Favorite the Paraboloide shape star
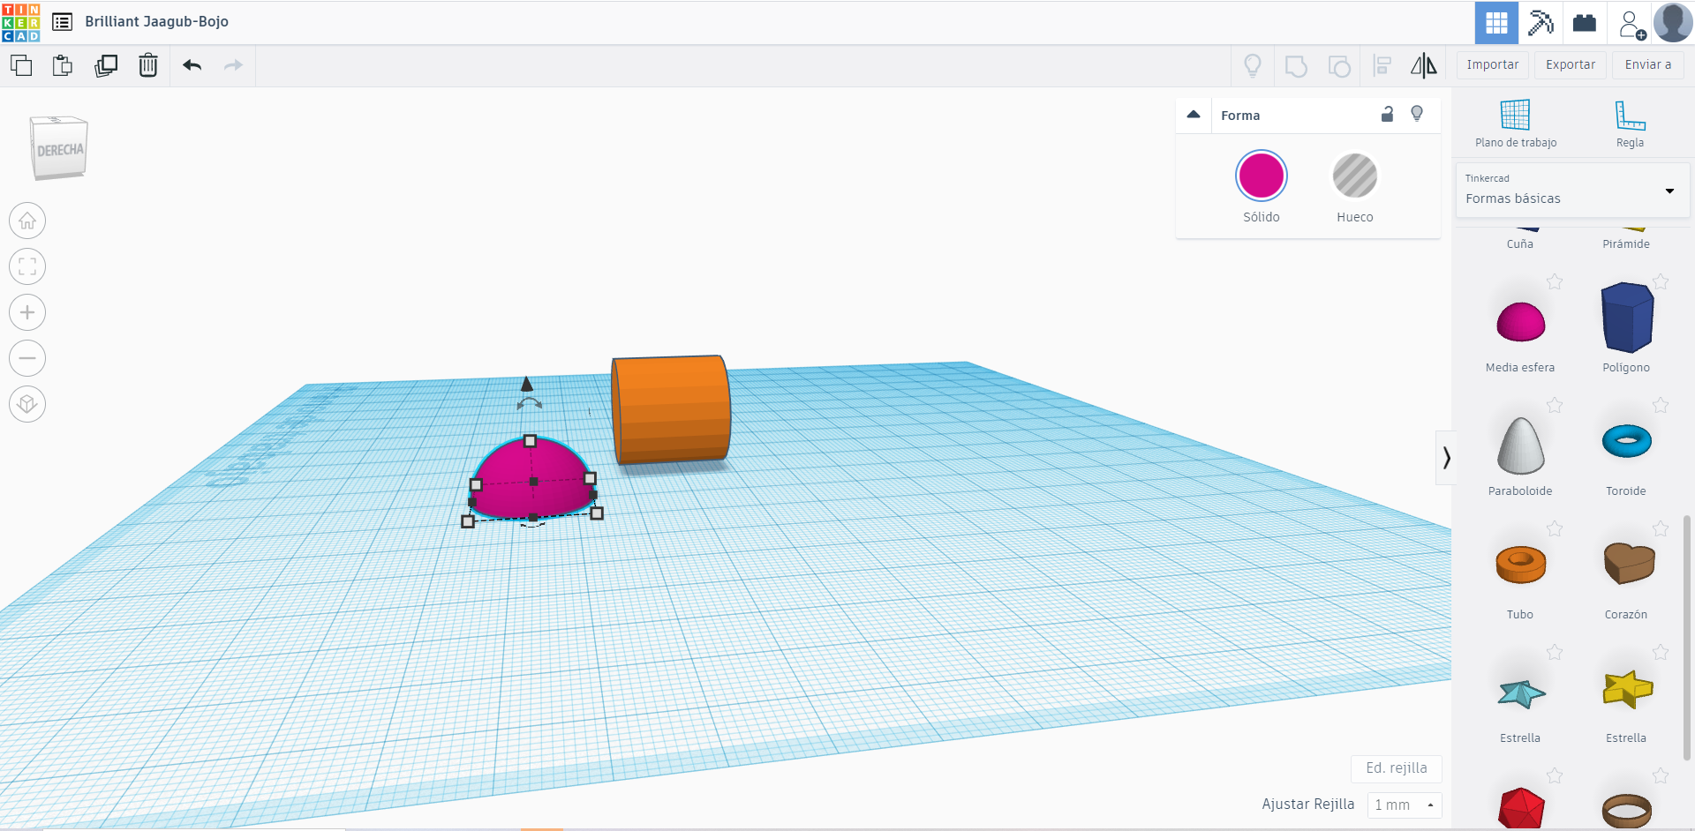Image resolution: width=1695 pixels, height=831 pixels. [1555, 405]
